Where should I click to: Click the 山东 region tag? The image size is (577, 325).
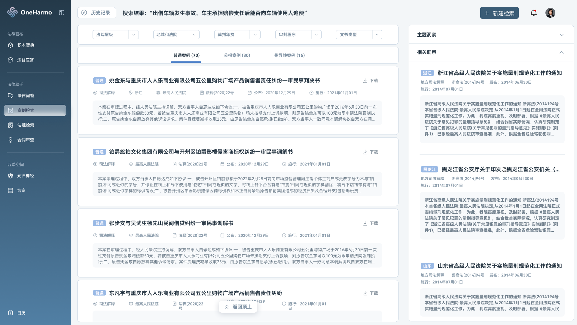point(427,266)
